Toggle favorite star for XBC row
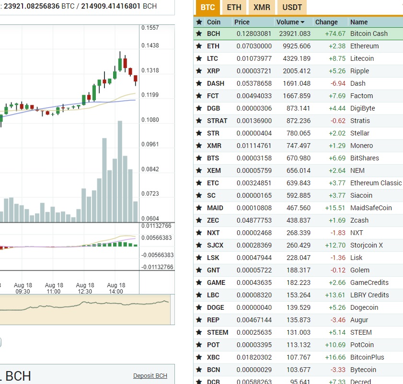 (x=199, y=357)
